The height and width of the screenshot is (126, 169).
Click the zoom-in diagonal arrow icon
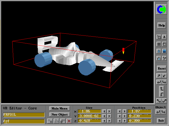coord(159,76)
